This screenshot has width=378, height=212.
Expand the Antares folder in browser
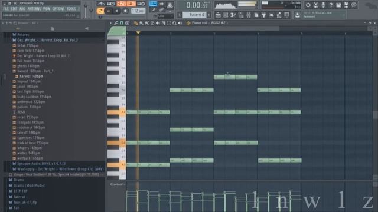(23, 35)
